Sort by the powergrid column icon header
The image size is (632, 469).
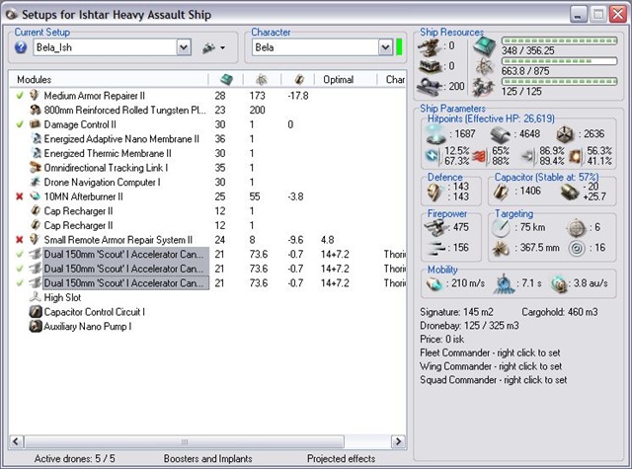click(x=262, y=79)
